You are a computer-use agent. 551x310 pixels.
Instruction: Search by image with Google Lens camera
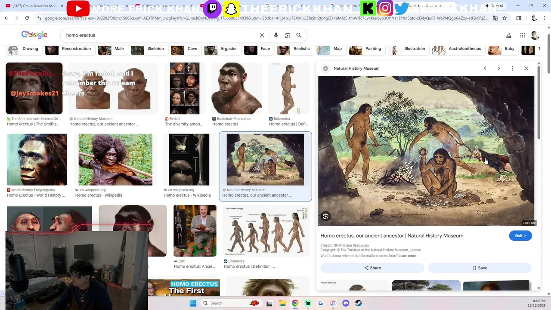point(288,35)
